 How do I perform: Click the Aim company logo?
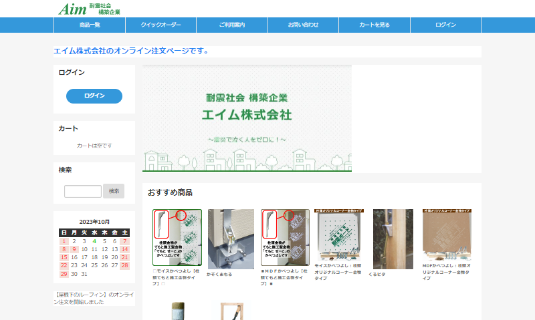click(90, 9)
